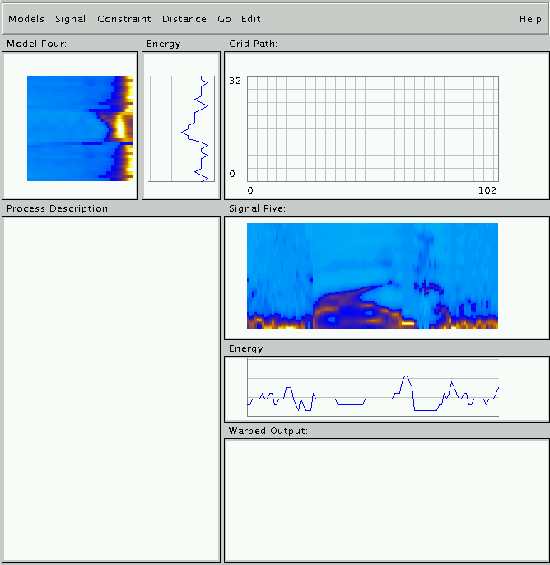The width and height of the screenshot is (550, 565).
Task: Click the Model Four spectrogram image
Action: [x=80, y=128]
